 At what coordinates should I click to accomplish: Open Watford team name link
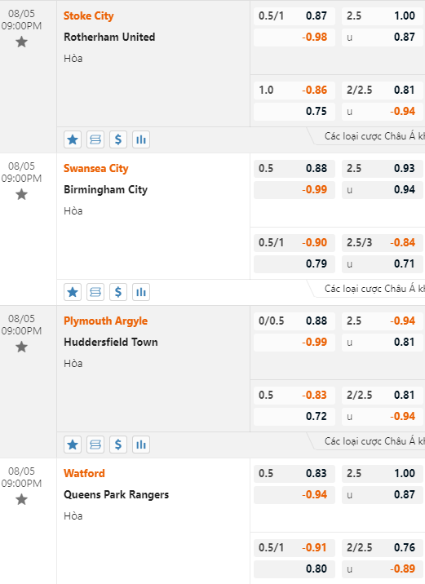[x=84, y=473]
